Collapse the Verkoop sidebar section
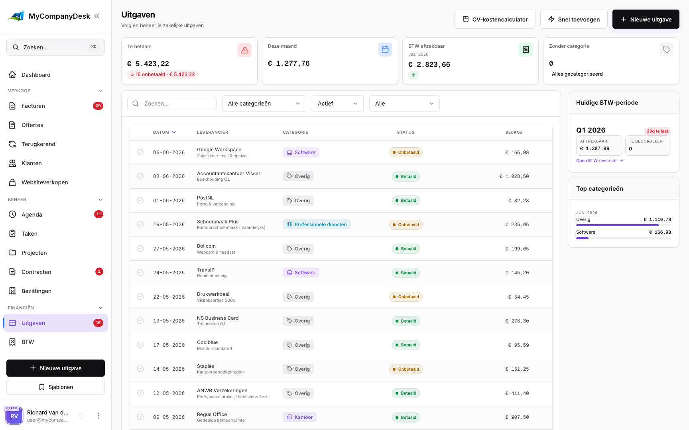Image resolution: width=689 pixels, height=430 pixels. coord(100,91)
